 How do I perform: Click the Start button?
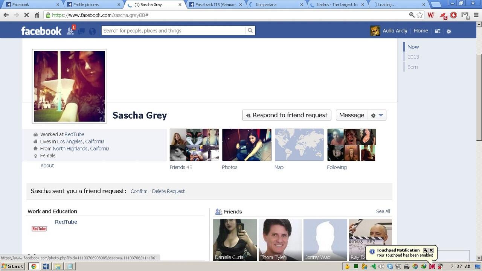click(x=13, y=266)
